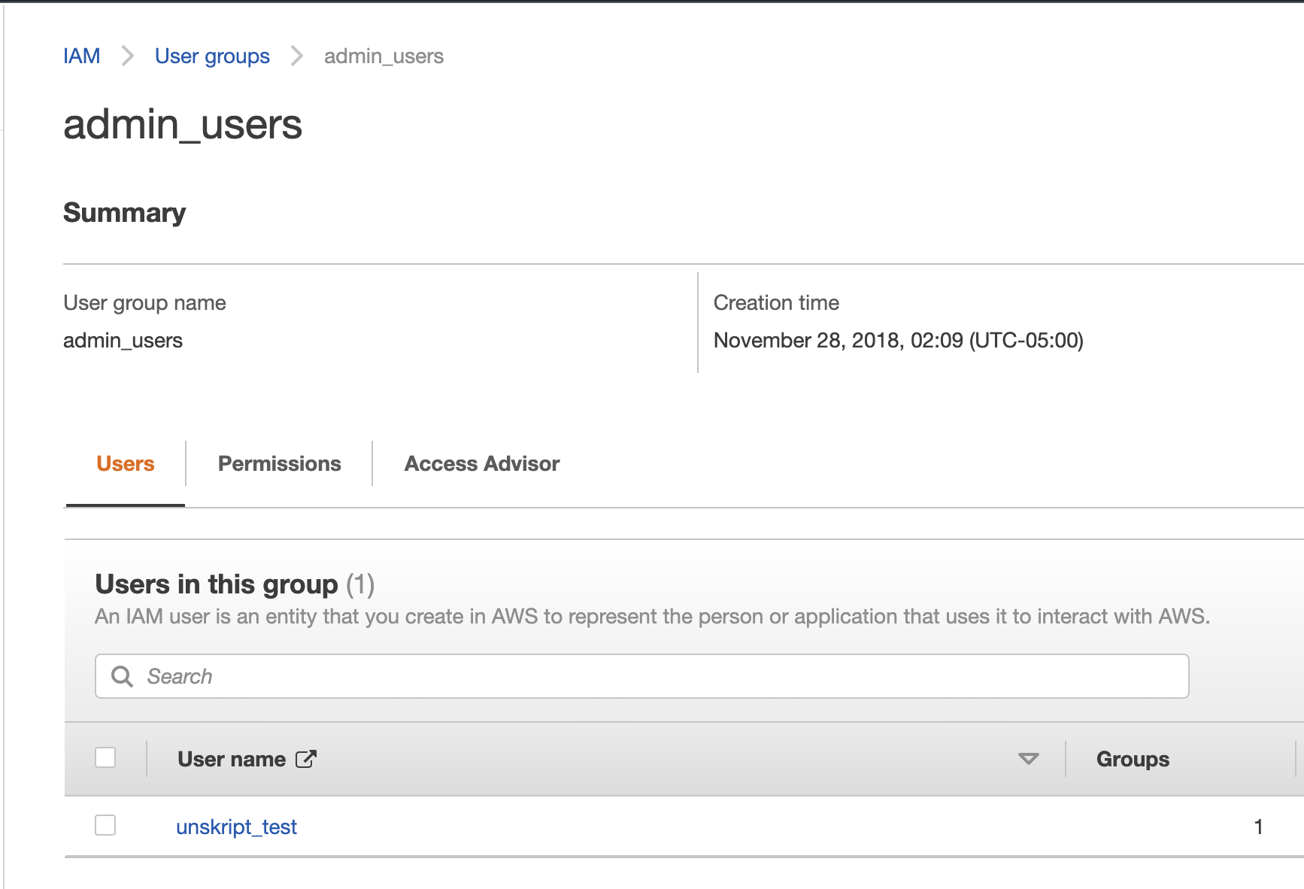Screen dimensions: 1304x889
Task: Click the sort triangle in User name column
Action: 1028,759
